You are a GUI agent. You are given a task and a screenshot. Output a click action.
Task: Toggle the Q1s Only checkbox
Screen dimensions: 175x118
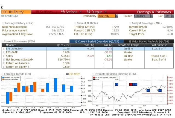point(67,74)
